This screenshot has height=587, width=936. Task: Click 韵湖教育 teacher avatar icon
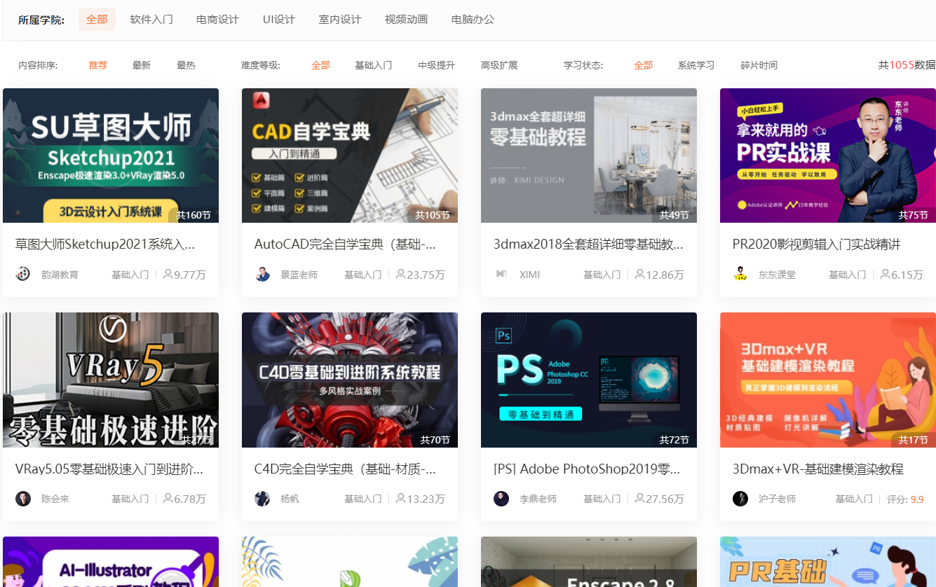click(x=23, y=274)
